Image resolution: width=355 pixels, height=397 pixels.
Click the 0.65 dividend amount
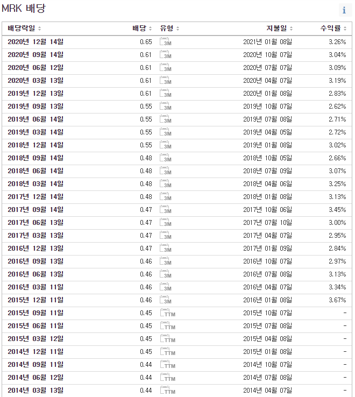coord(146,41)
